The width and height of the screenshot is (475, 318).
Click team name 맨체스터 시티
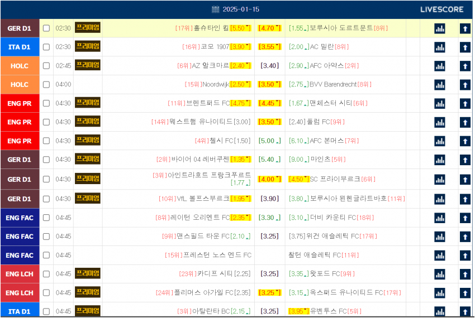coord(331,103)
